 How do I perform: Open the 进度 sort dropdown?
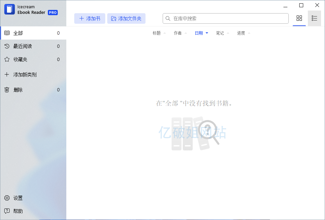(241, 33)
